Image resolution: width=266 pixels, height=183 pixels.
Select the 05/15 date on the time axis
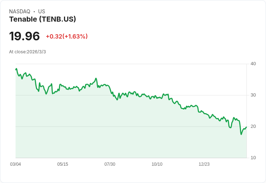coord(63,164)
